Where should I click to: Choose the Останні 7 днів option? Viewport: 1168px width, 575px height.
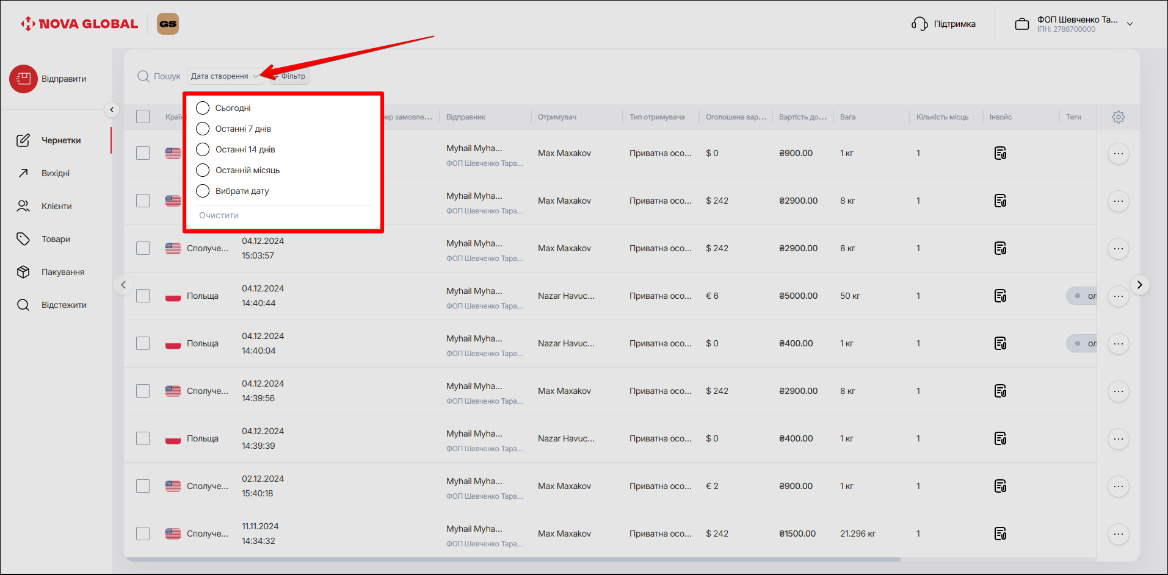203,129
